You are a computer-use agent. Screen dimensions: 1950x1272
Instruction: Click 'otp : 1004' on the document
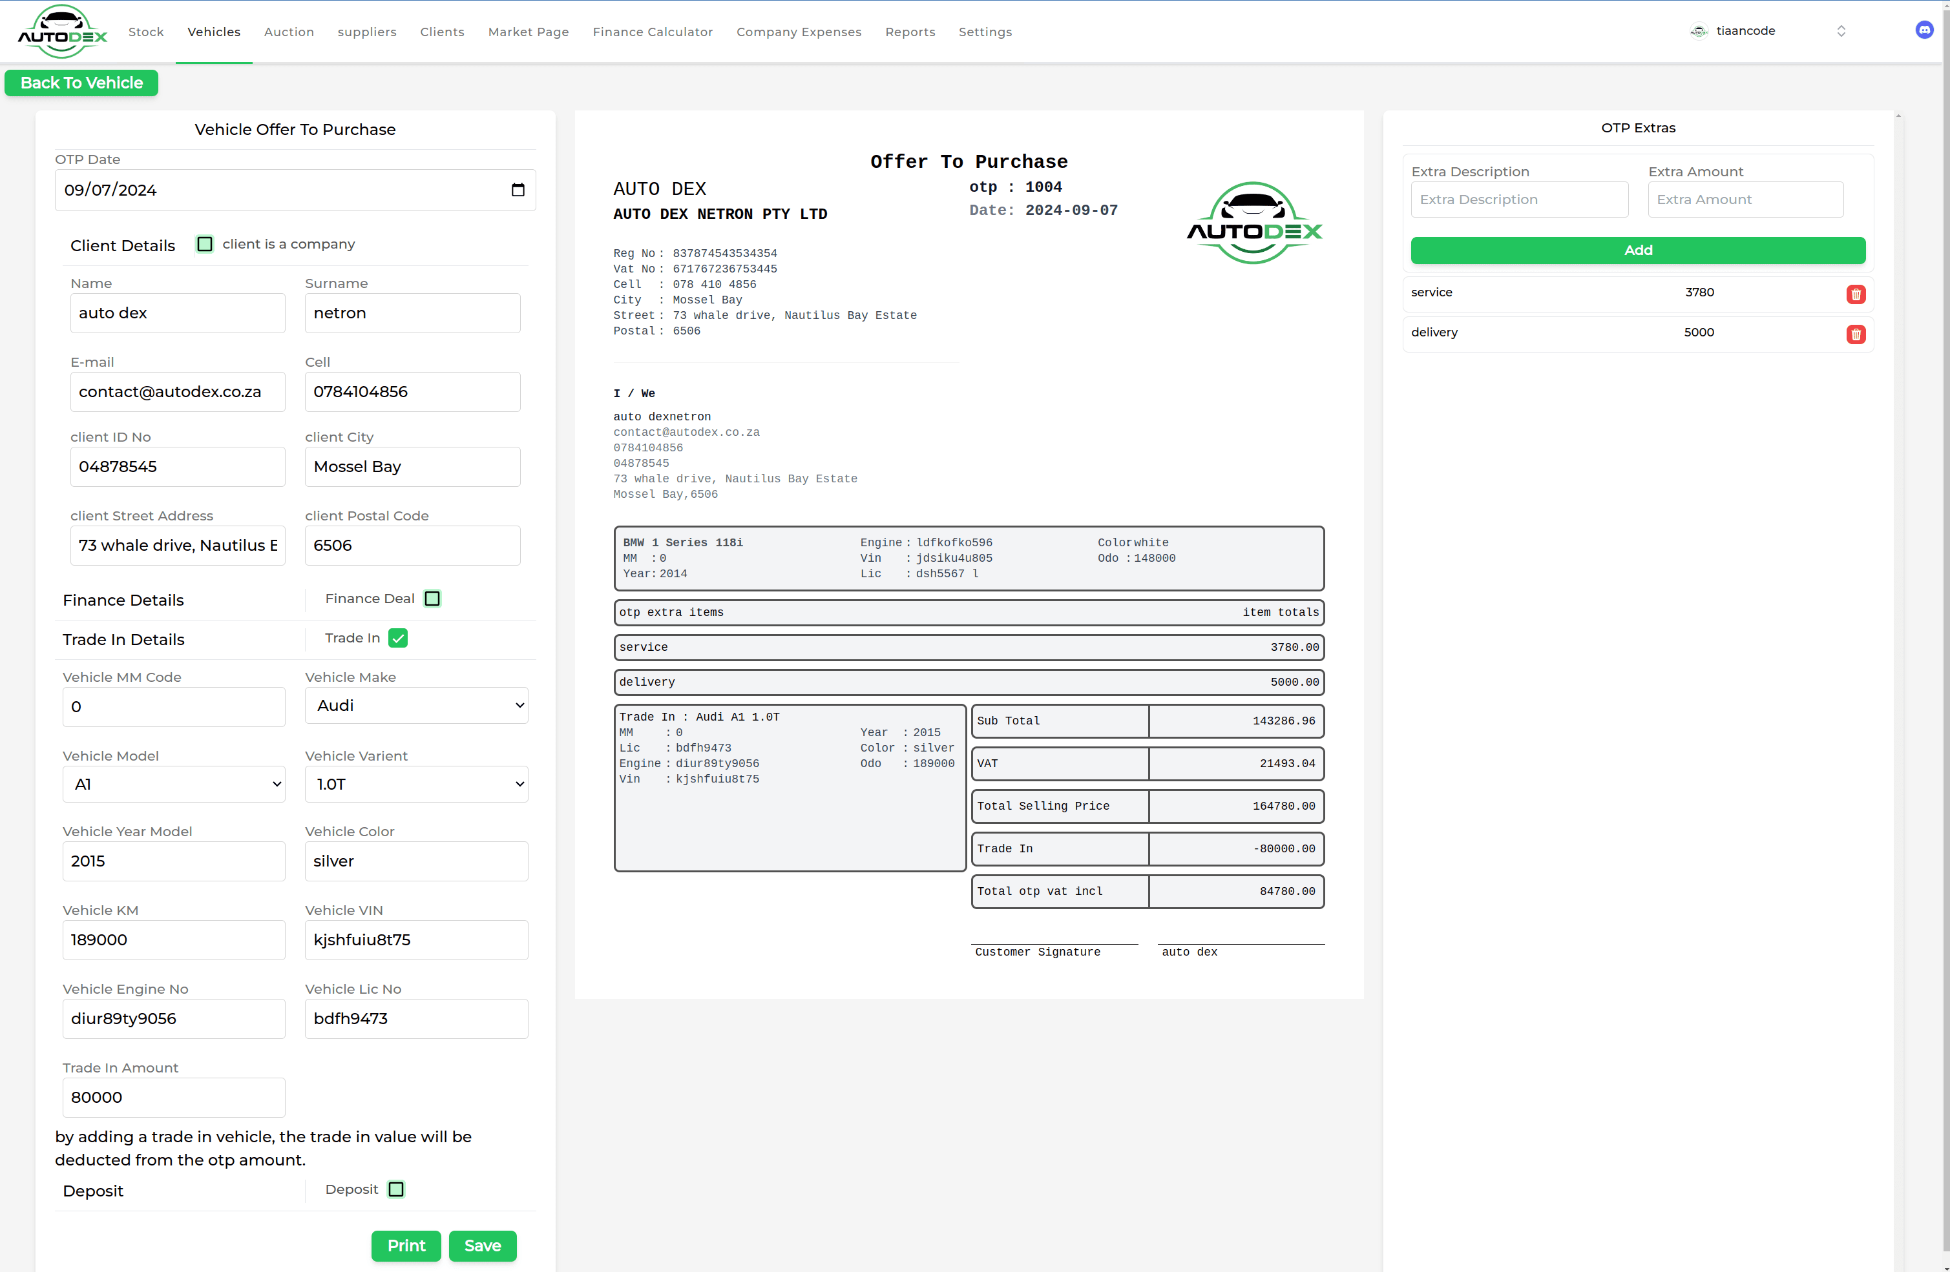point(1015,187)
